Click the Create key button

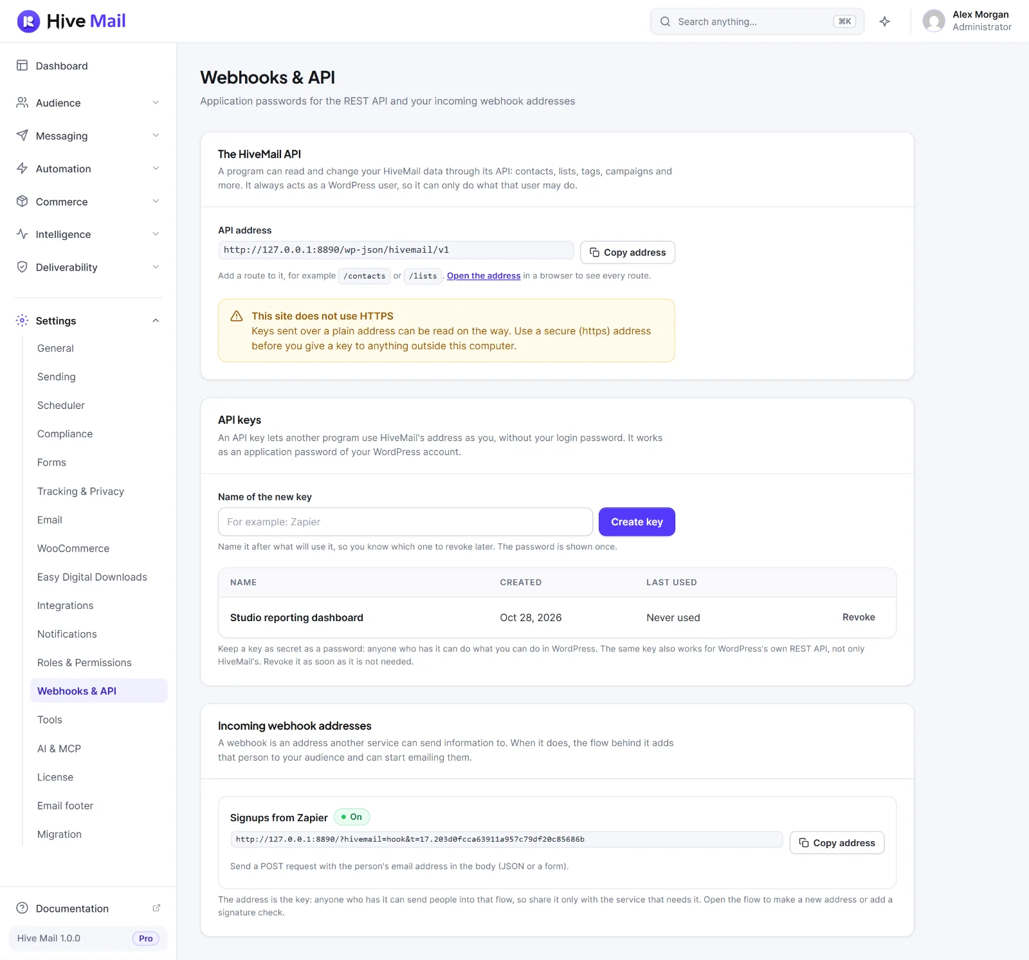(637, 522)
